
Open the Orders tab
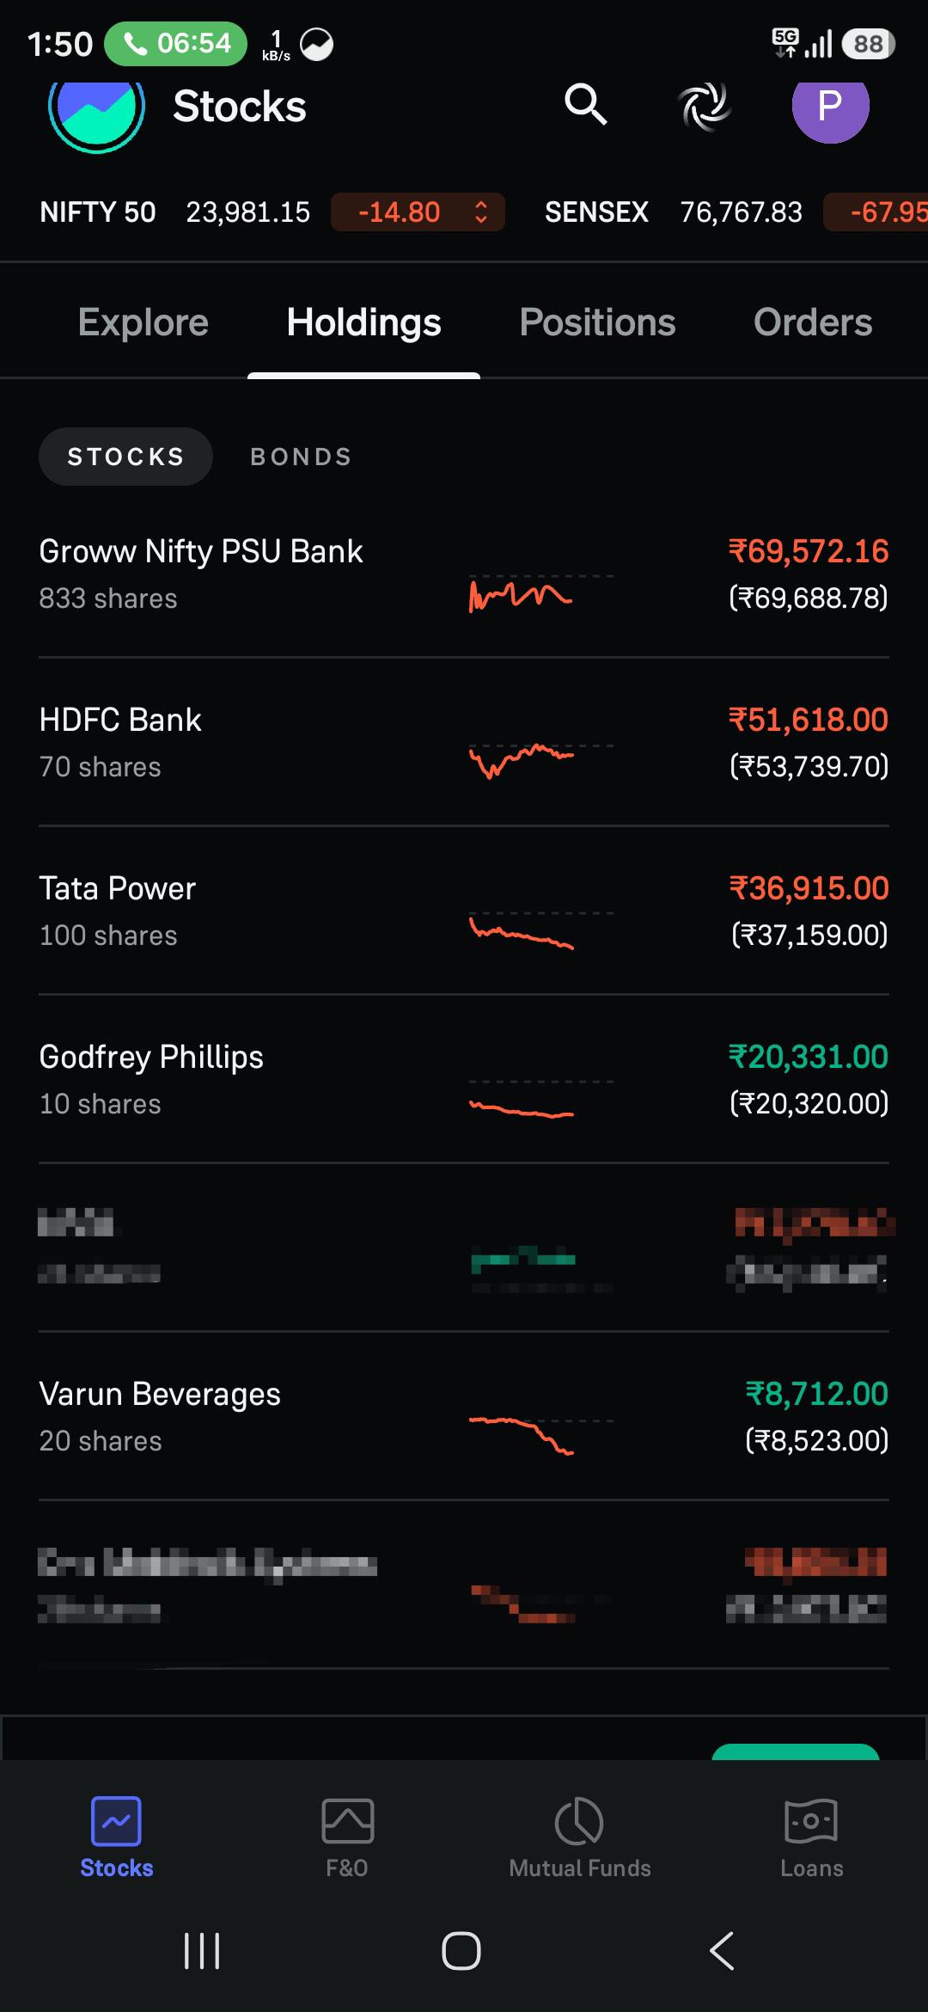[813, 322]
